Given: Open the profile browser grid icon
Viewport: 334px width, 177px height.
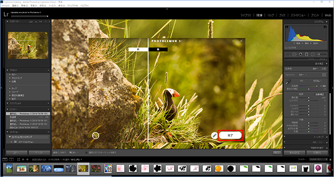Looking at the screenshot, I should tap(324, 75).
